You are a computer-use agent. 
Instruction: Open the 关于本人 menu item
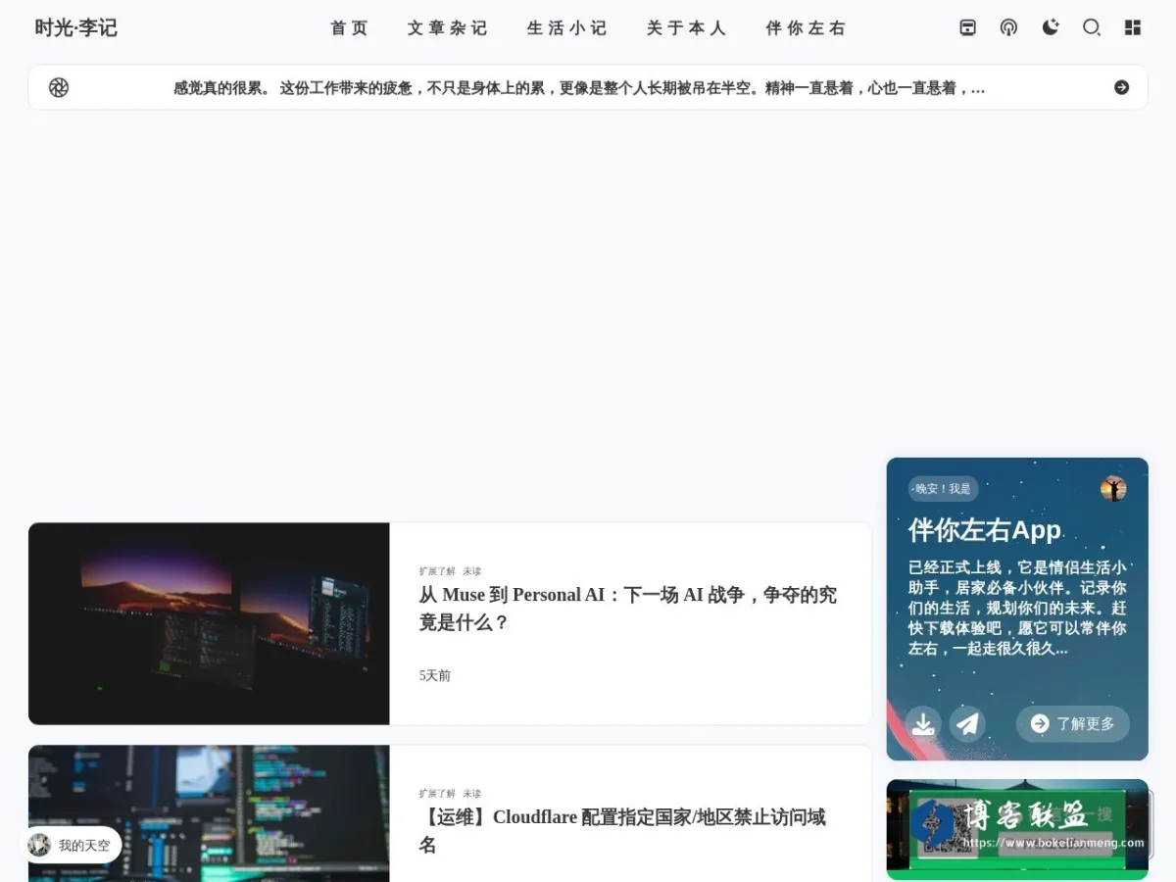[x=687, y=28]
